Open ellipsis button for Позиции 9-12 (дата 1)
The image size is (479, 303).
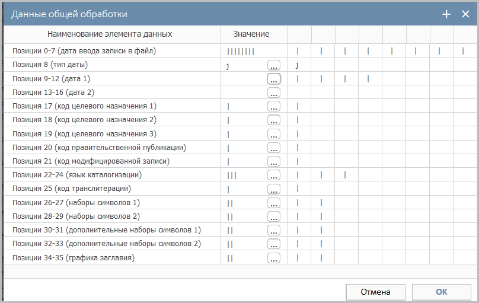pos(273,79)
